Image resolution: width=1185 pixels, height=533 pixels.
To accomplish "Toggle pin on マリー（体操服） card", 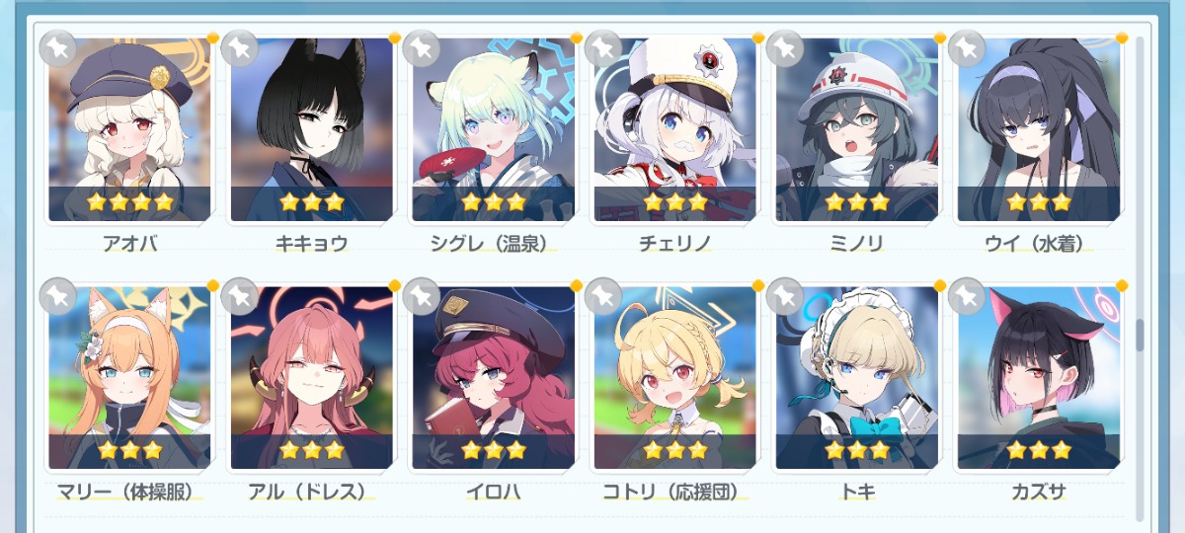I will (57, 296).
